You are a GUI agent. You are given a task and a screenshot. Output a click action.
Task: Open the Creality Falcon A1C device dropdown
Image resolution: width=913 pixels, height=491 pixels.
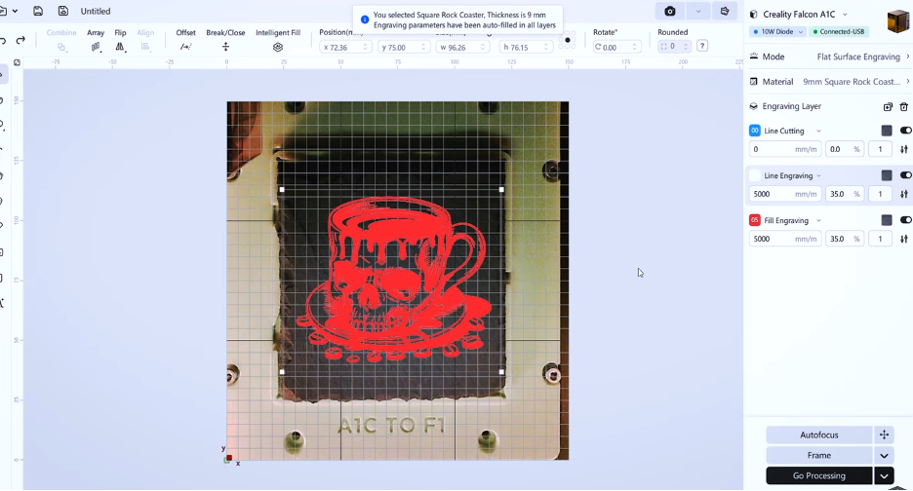point(845,15)
